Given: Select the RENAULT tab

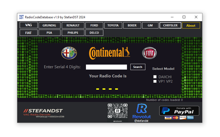Looking at the screenshot, I should [x=73, y=25].
